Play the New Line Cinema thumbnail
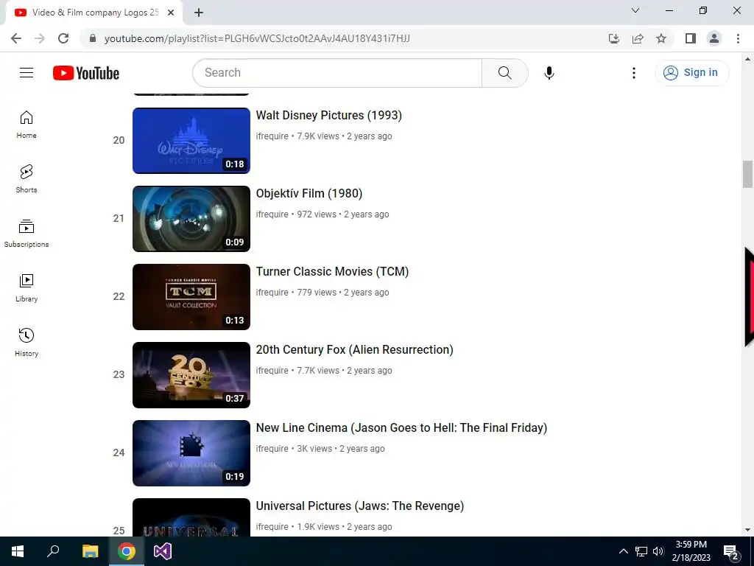 point(191,453)
